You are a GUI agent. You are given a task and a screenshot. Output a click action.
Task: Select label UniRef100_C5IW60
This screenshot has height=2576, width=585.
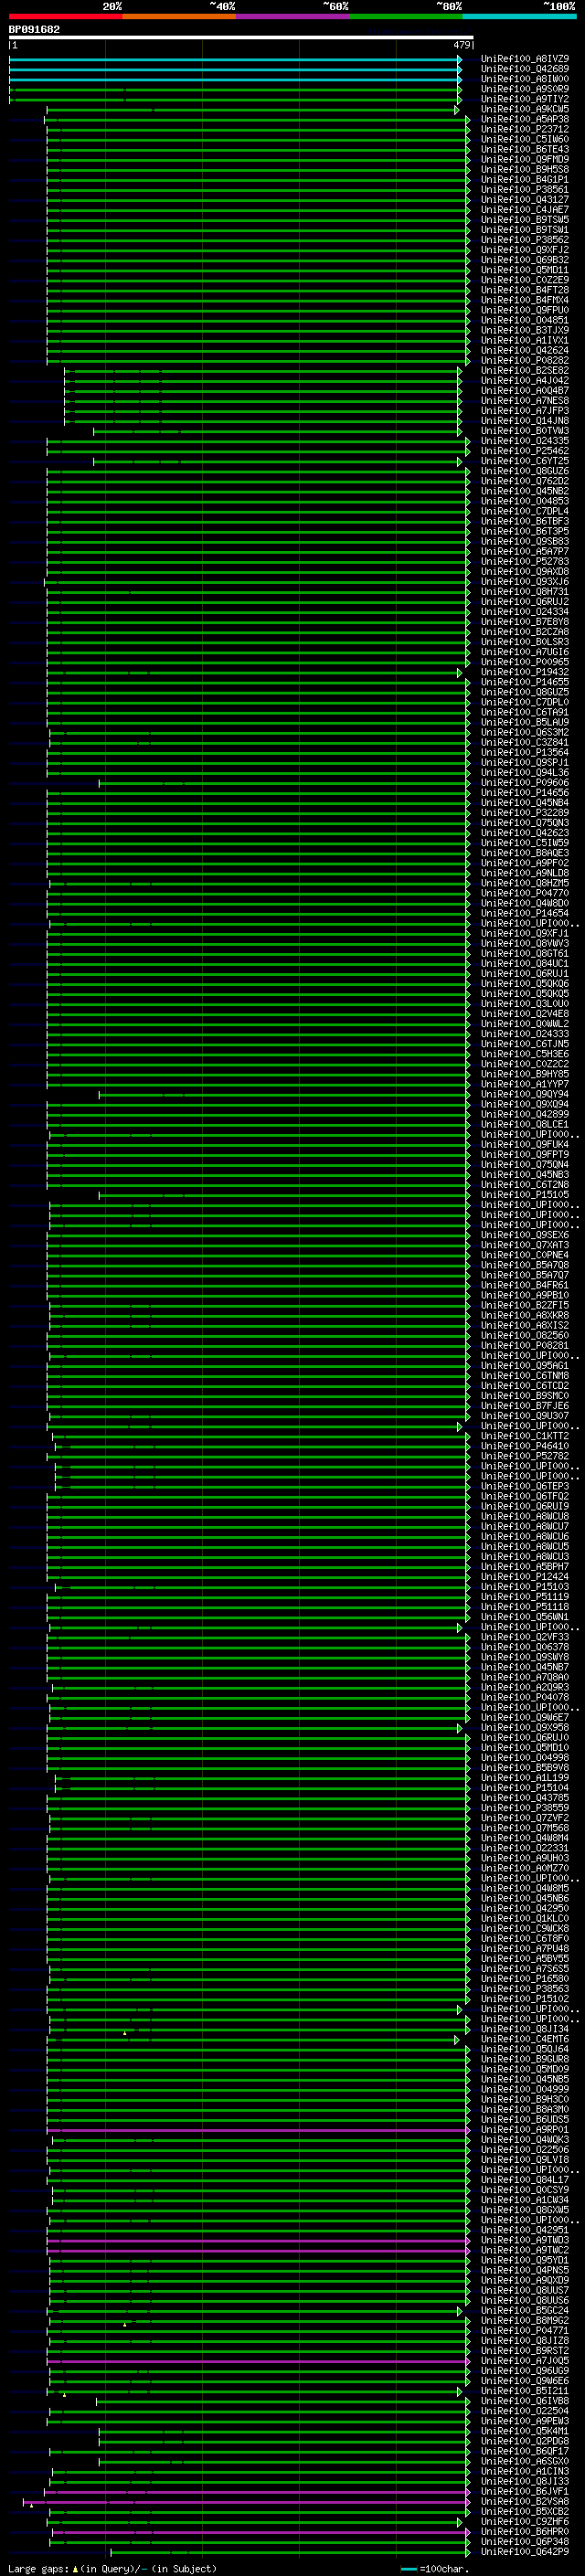click(525, 139)
